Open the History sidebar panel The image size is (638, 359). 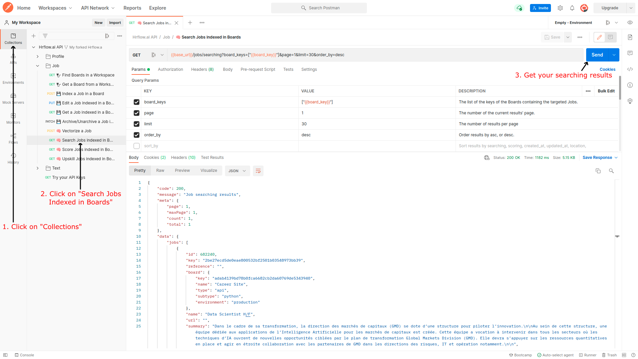(x=13, y=159)
